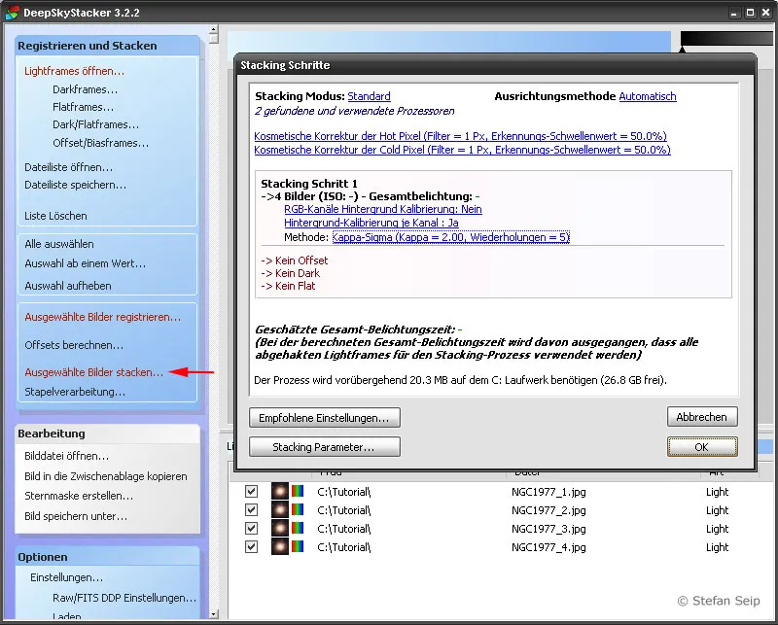The height and width of the screenshot is (625, 778).
Task: Click C:\Tutorial\ path in NGC1977_4.jpg row
Action: (344, 546)
